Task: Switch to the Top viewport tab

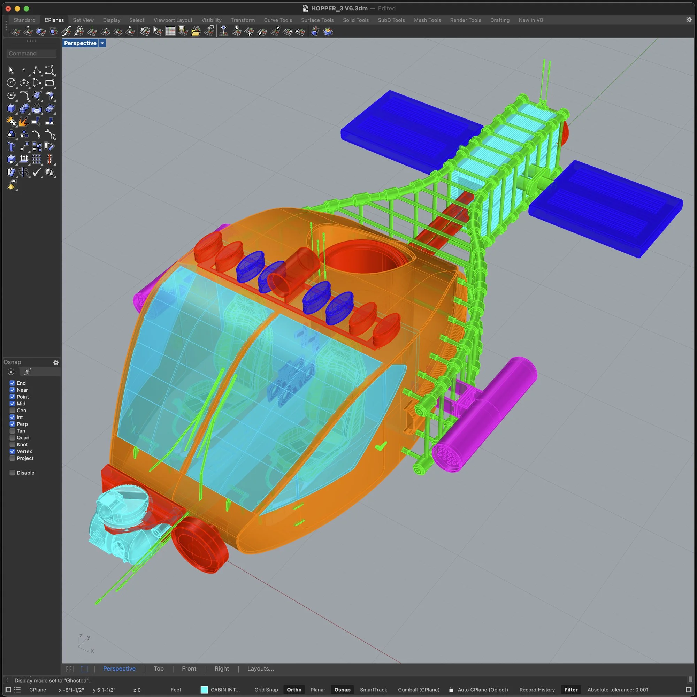Action: 158,668
